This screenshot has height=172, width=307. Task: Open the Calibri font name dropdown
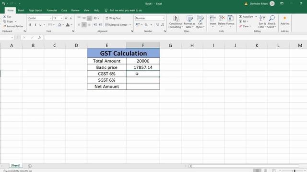(x=51, y=18)
